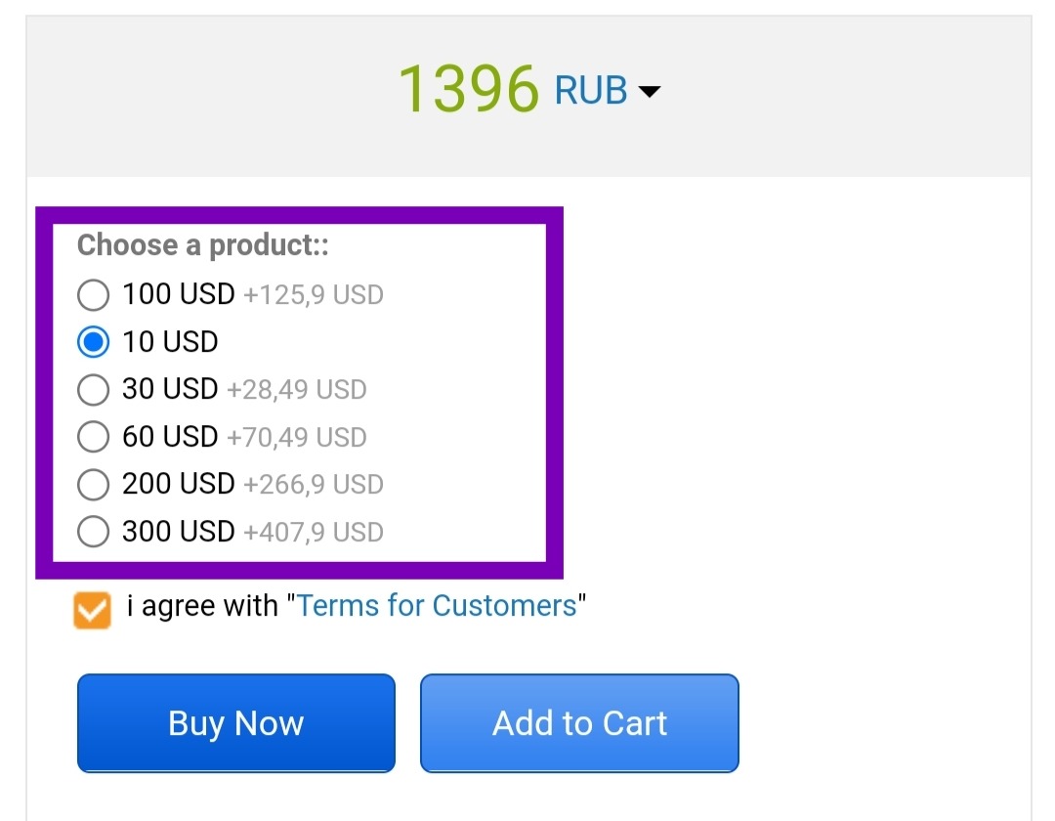Uncheck the orange terms agreement checkbox
The height and width of the screenshot is (821, 1055).
pyautogui.click(x=93, y=610)
